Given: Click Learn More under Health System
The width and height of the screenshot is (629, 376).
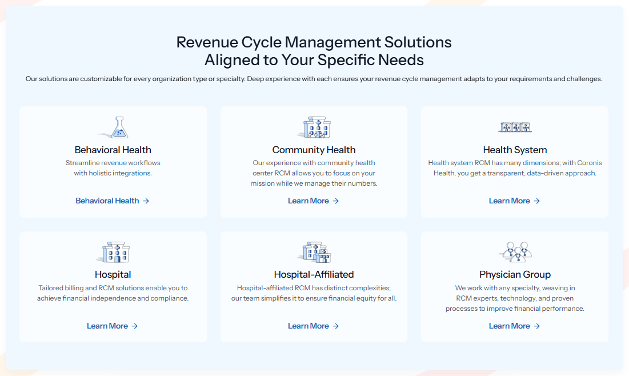Looking at the screenshot, I should coord(514,201).
